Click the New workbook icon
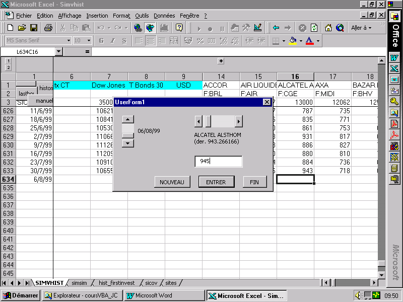The width and height of the screenshot is (403, 302). pos(10,28)
